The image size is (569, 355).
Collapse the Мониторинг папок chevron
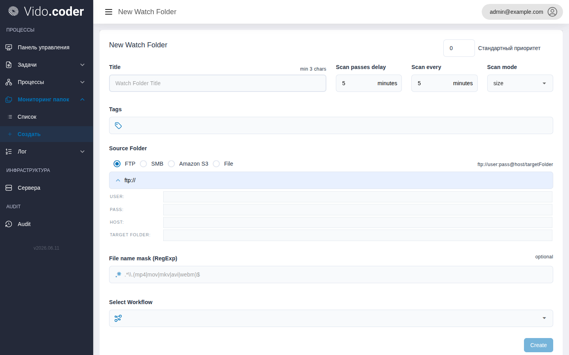(x=83, y=99)
